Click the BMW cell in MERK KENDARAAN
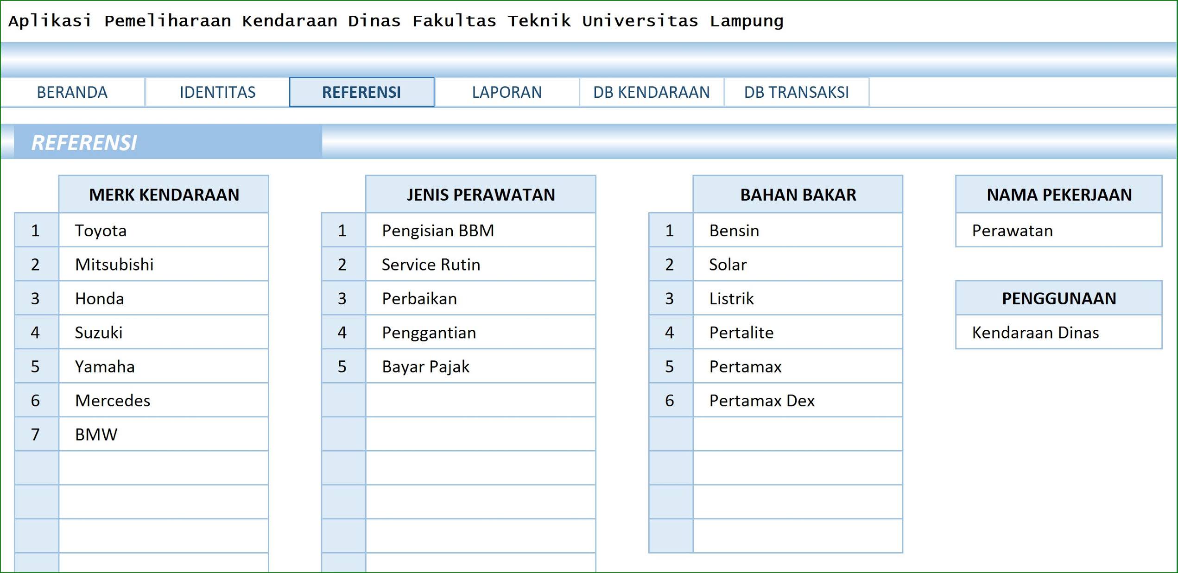 coord(164,434)
